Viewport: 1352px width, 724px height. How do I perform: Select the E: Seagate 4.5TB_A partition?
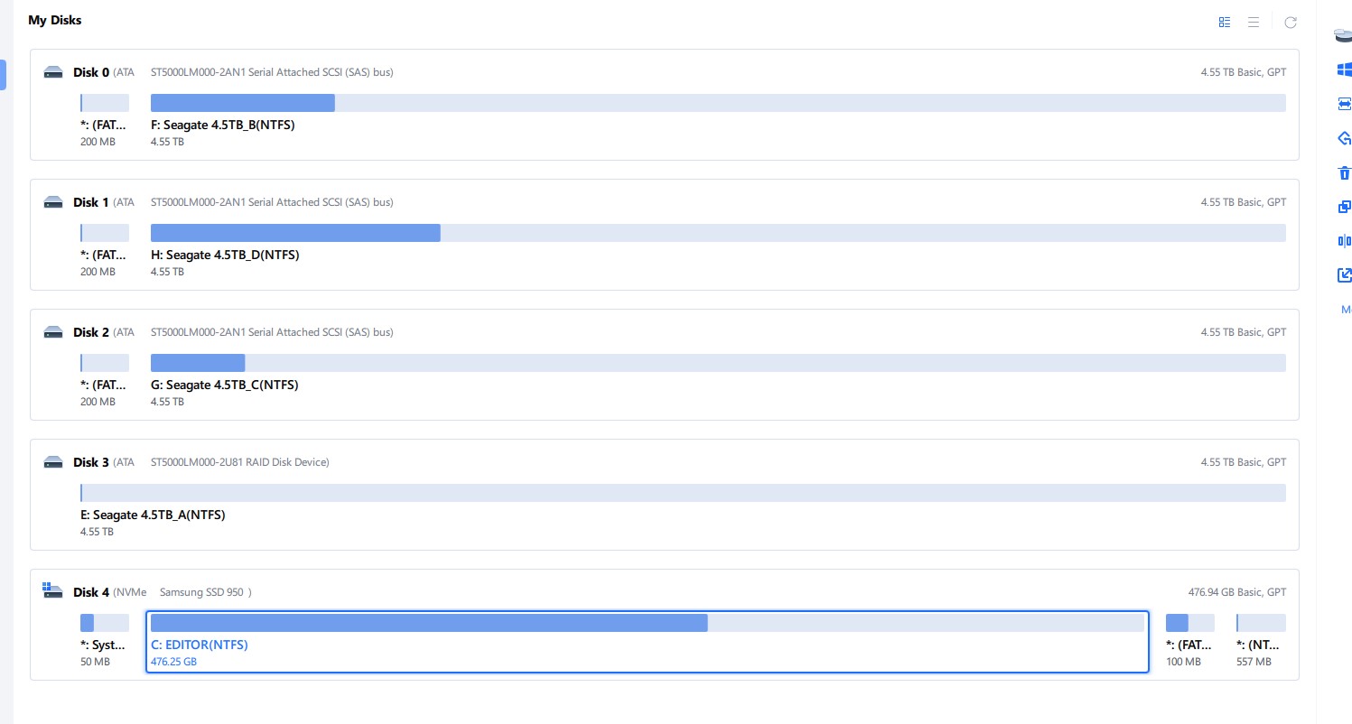coord(683,493)
